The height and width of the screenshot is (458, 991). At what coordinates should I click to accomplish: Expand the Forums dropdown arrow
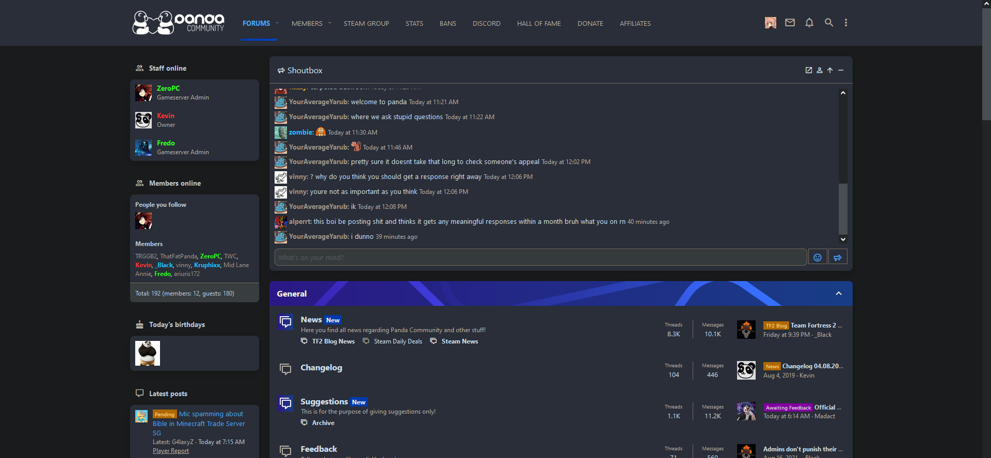click(x=277, y=23)
